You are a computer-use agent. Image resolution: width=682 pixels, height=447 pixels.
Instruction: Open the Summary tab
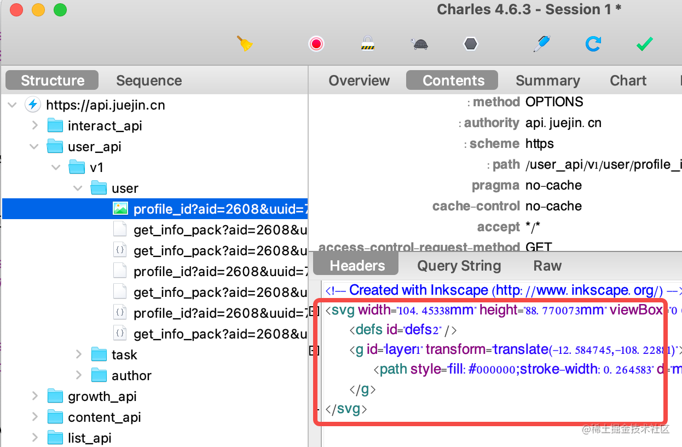(x=548, y=81)
